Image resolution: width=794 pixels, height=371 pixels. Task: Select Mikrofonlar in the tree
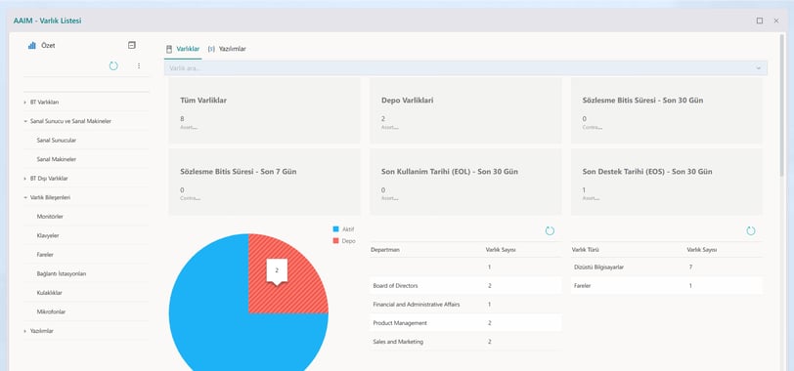pos(51,311)
